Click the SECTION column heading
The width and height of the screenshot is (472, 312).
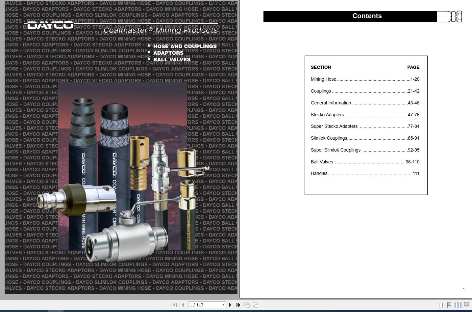[x=321, y=67]
